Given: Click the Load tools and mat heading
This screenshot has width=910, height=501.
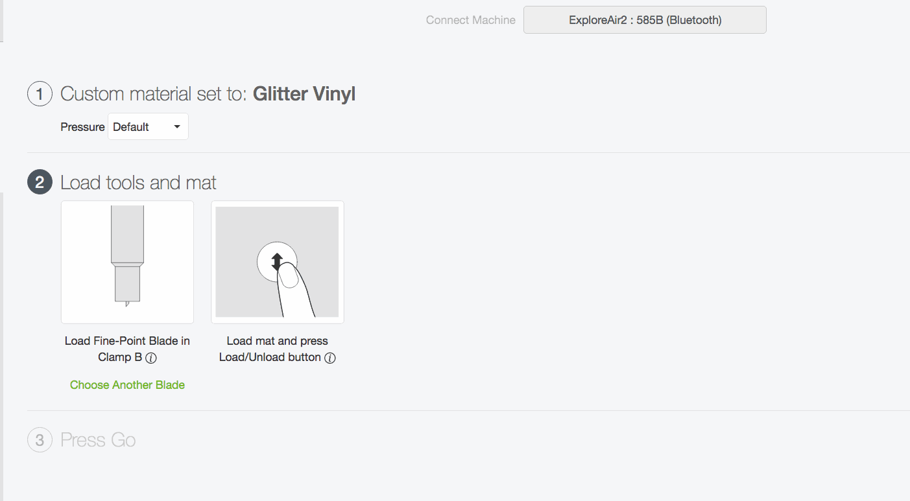Looking at the screenshot, I should 138,183.
